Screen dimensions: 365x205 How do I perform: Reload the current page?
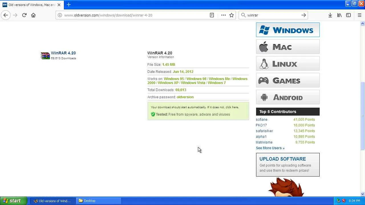(x=24, y=15)
